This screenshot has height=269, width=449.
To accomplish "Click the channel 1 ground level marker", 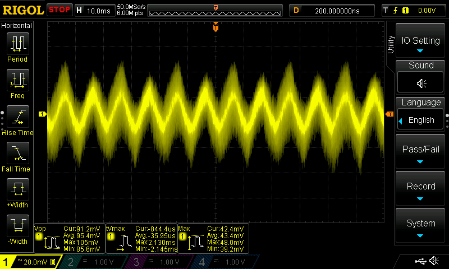I will 43,114.
